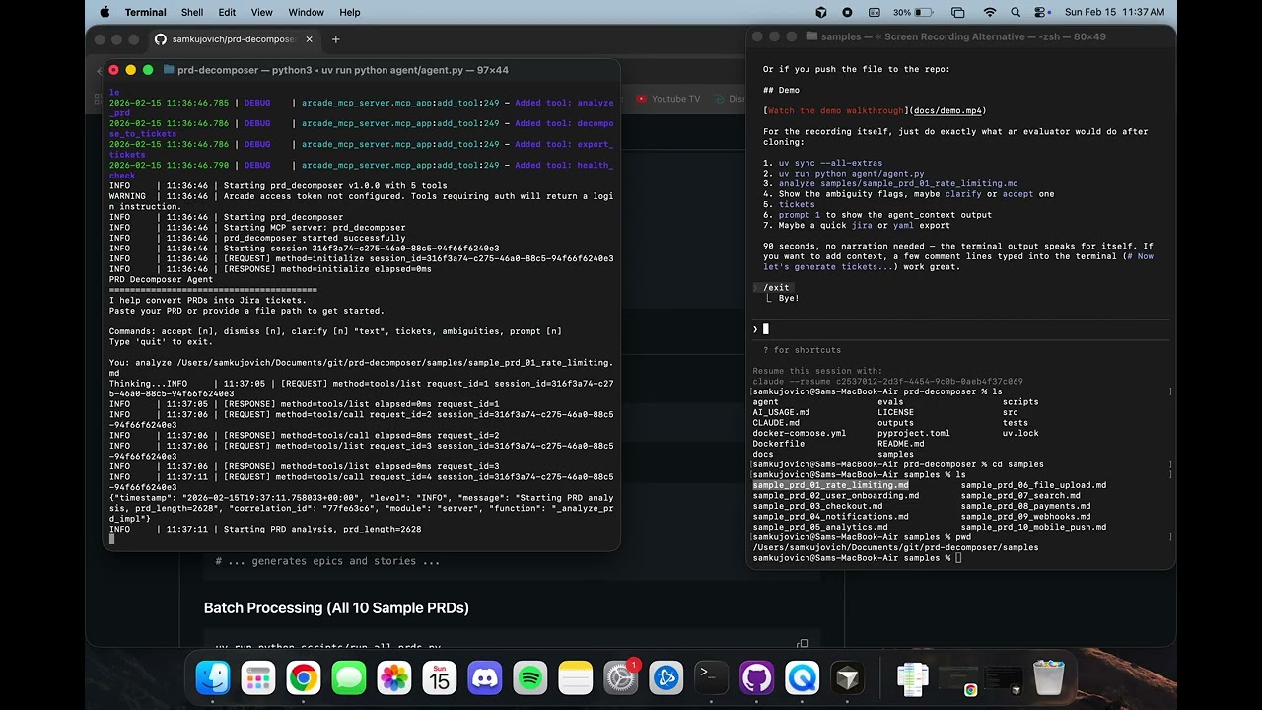Open Spotify from the Dock
Screen dimensions: 1262x710
530,677
